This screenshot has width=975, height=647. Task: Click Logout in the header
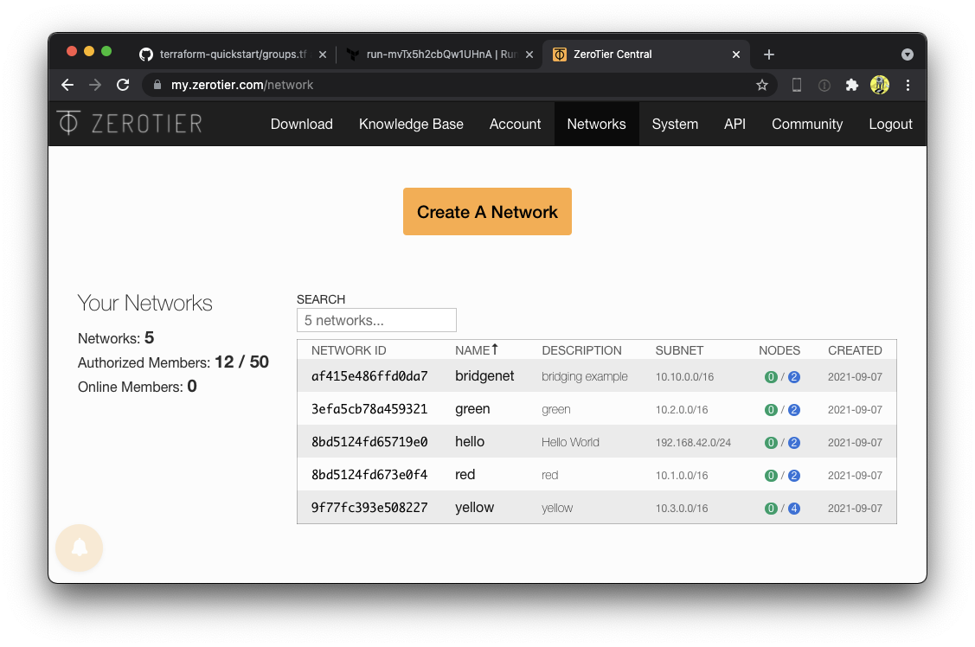pos(890,125)
